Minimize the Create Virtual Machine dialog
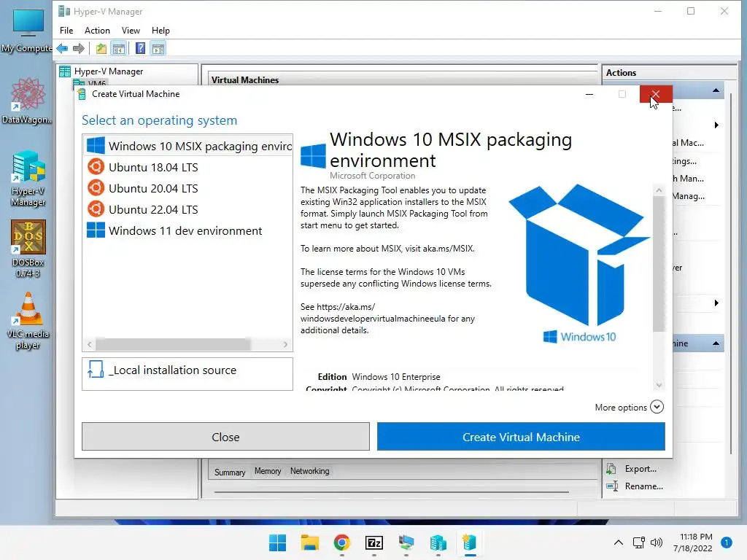Image resolution: width=747 pixels, height=560 pixels. [x=589, y=94]
